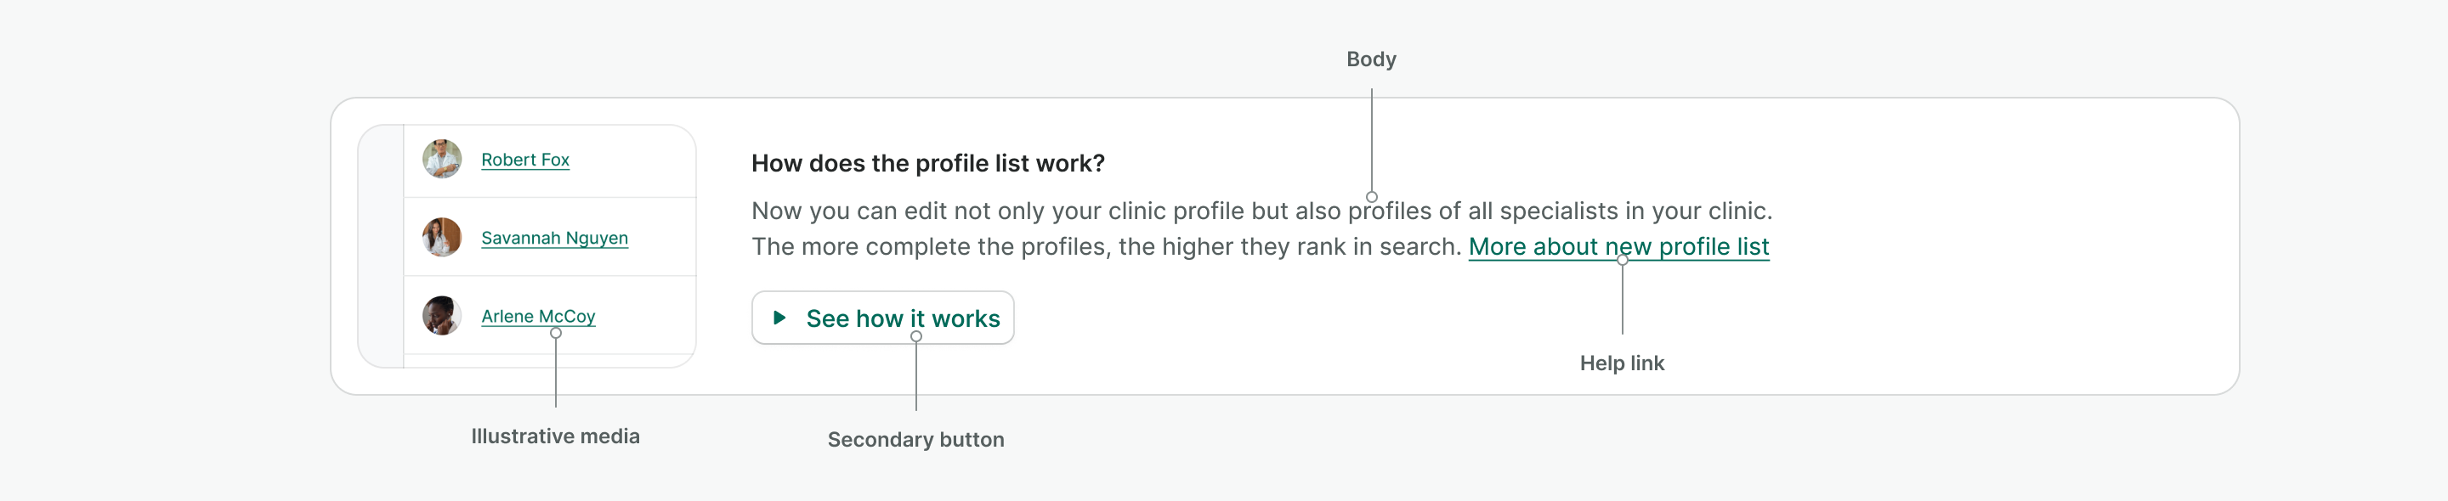Open the More about new profile list link

[x=1618, y=247]
